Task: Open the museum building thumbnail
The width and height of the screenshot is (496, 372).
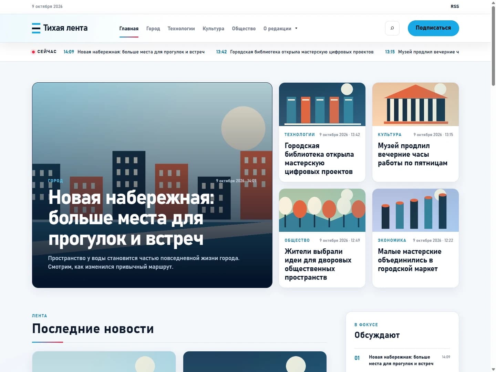Action: 415,104
